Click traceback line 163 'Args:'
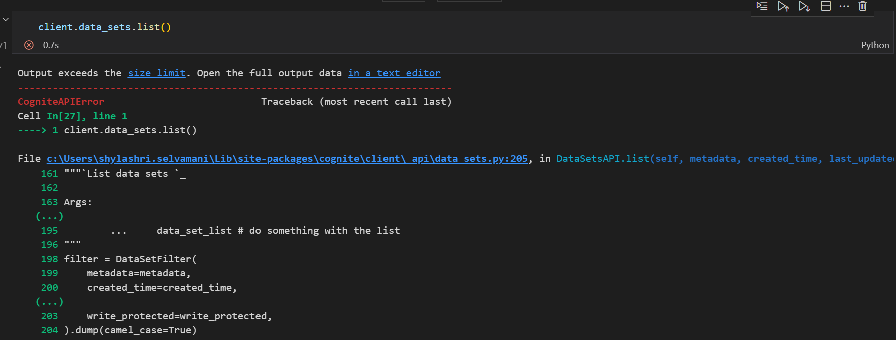This screenshot has height=340, width=896. (x=66, y=202)
